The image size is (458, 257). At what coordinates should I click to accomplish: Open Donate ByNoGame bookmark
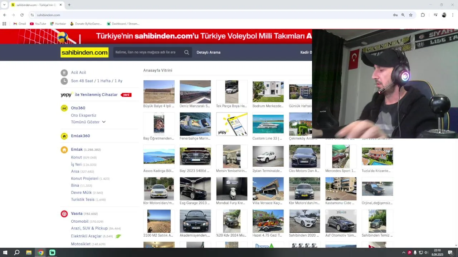86,24
